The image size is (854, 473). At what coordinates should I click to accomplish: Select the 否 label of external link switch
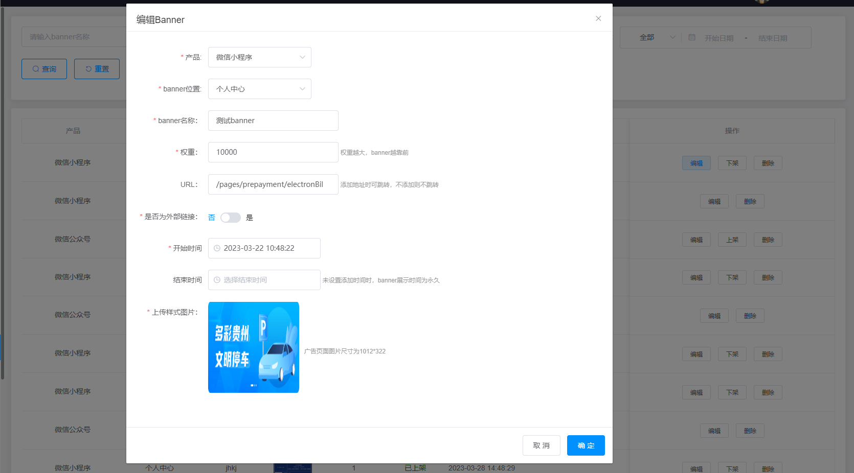coord(212,218)
